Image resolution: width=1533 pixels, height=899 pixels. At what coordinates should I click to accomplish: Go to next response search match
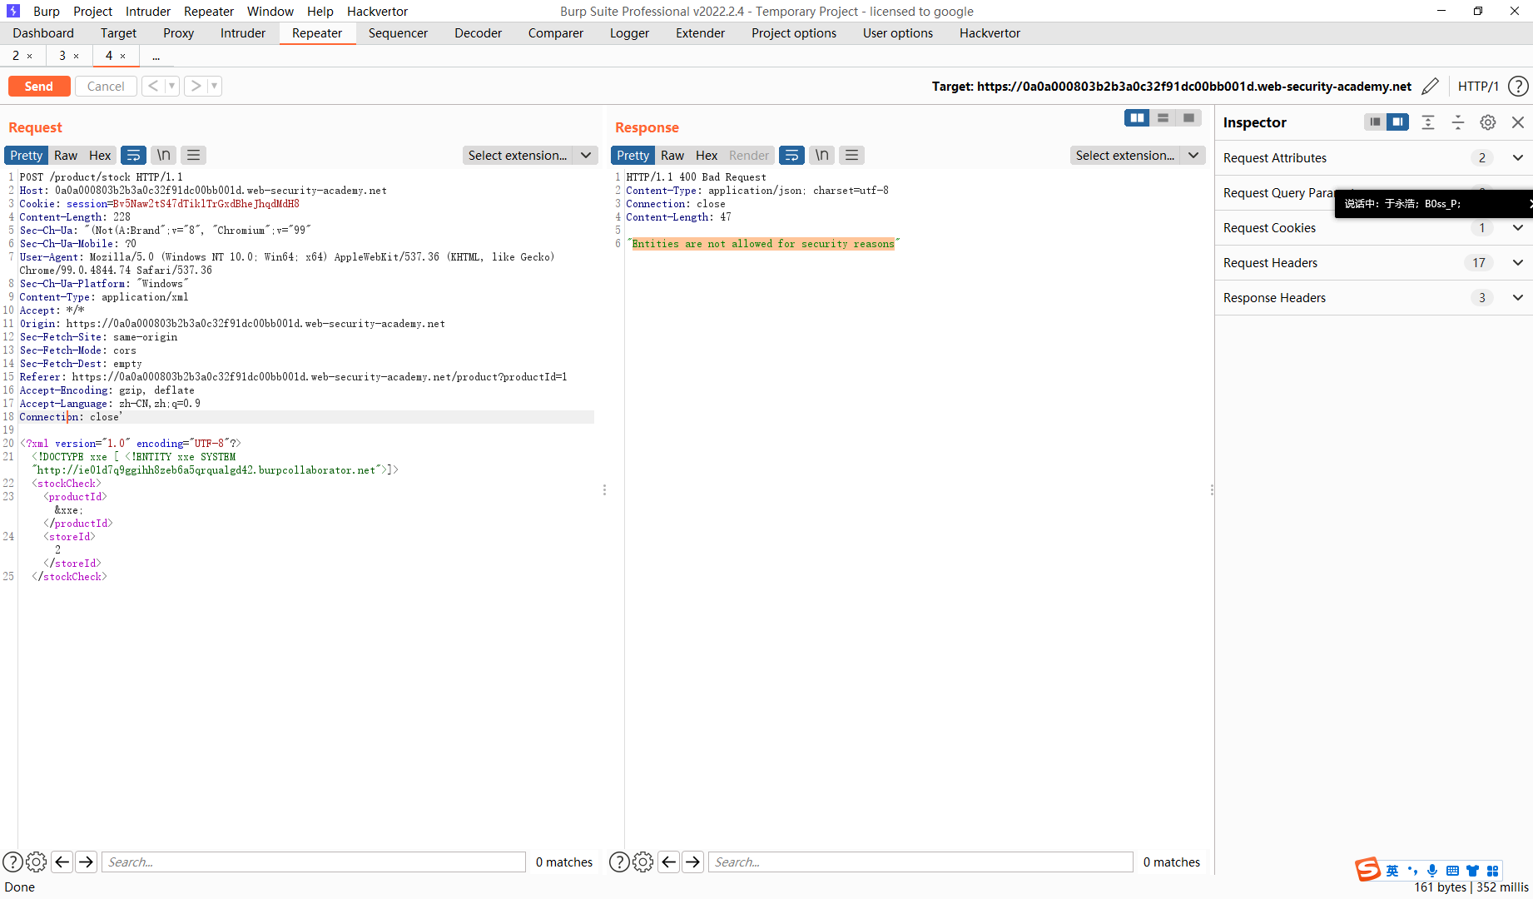692,862
